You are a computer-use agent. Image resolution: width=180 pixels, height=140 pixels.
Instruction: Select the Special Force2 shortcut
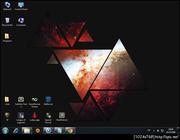tap(48, 118)
